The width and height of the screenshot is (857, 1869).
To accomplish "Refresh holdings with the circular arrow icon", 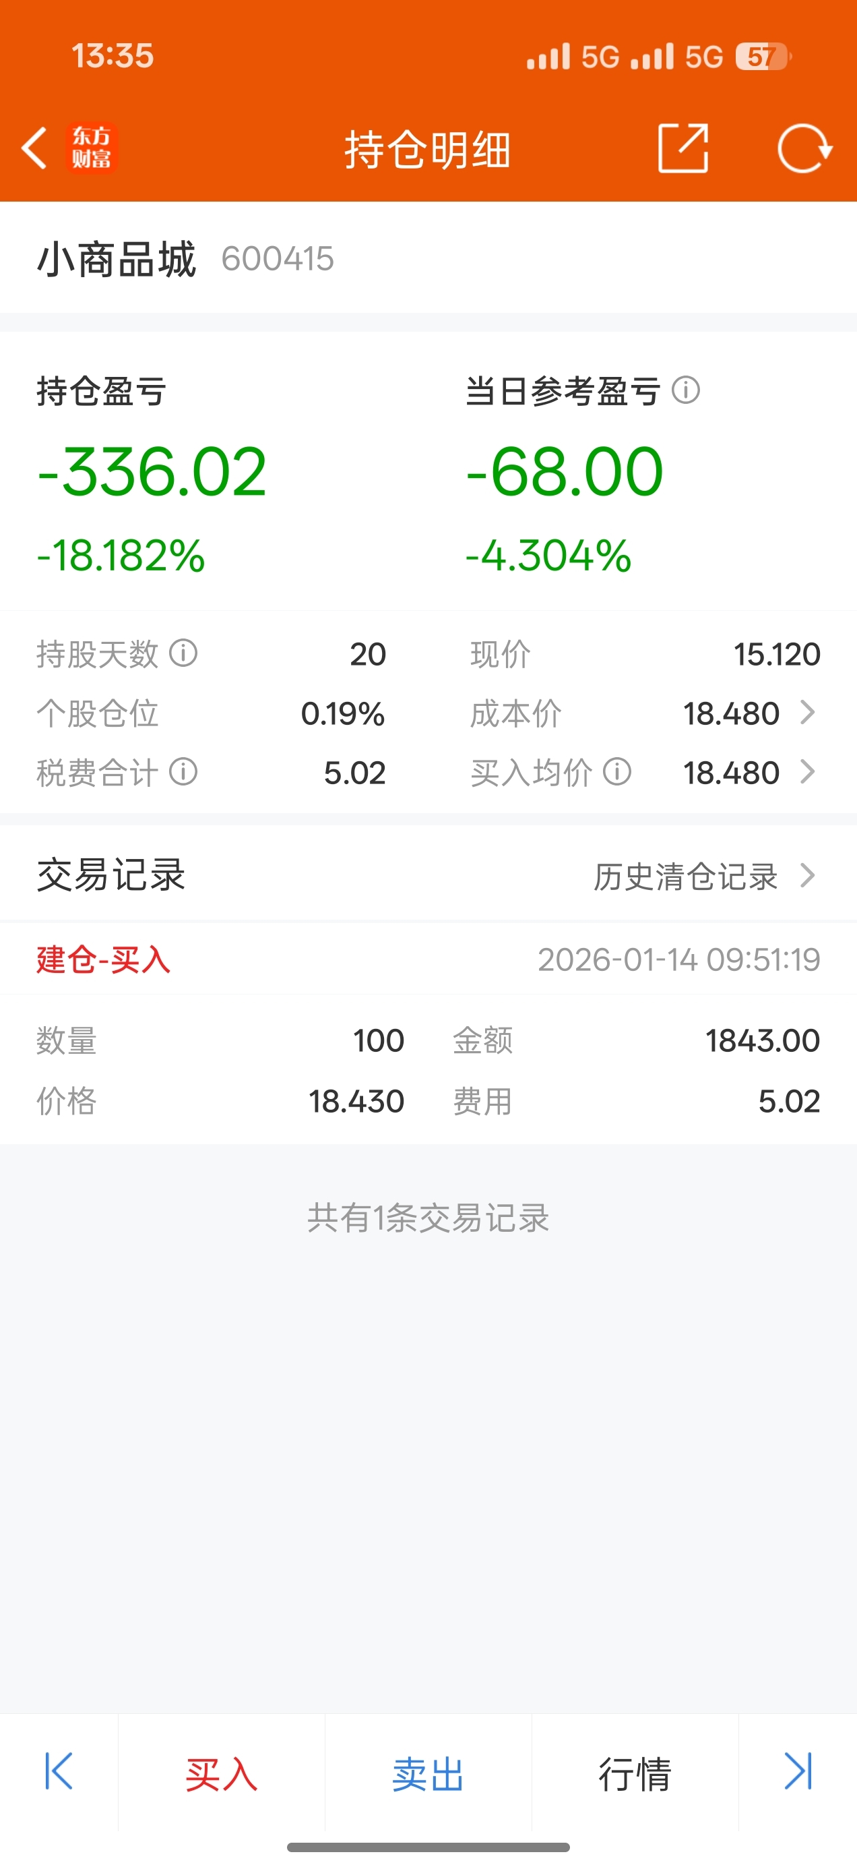I will pyautogui.click(x=804, y=149).
